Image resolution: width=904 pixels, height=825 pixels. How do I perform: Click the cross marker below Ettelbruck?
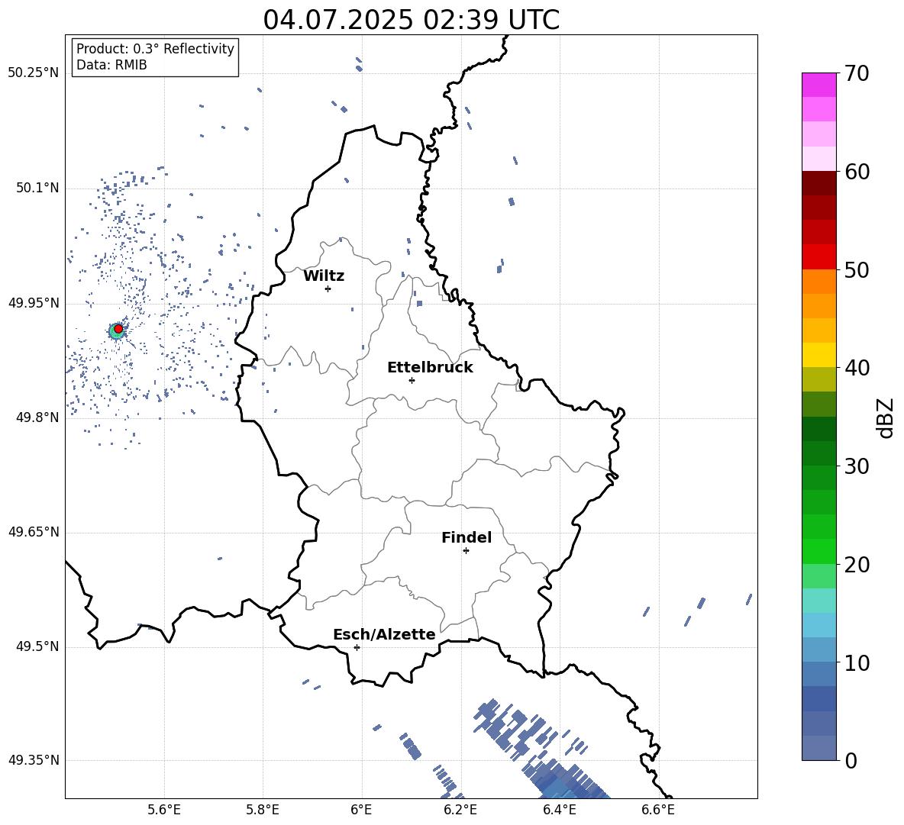coord(412,380)
